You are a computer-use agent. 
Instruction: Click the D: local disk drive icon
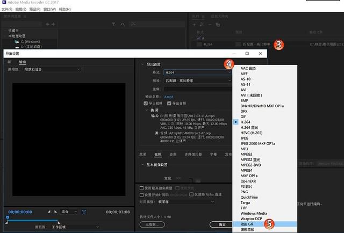[17, 47]
